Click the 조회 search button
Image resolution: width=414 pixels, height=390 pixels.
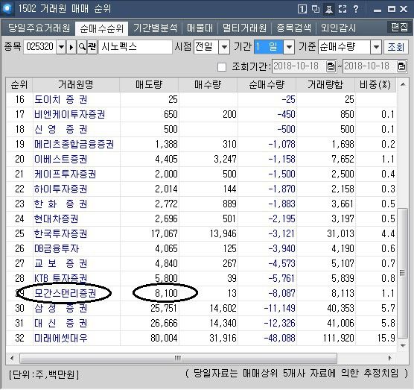[396, 47]
